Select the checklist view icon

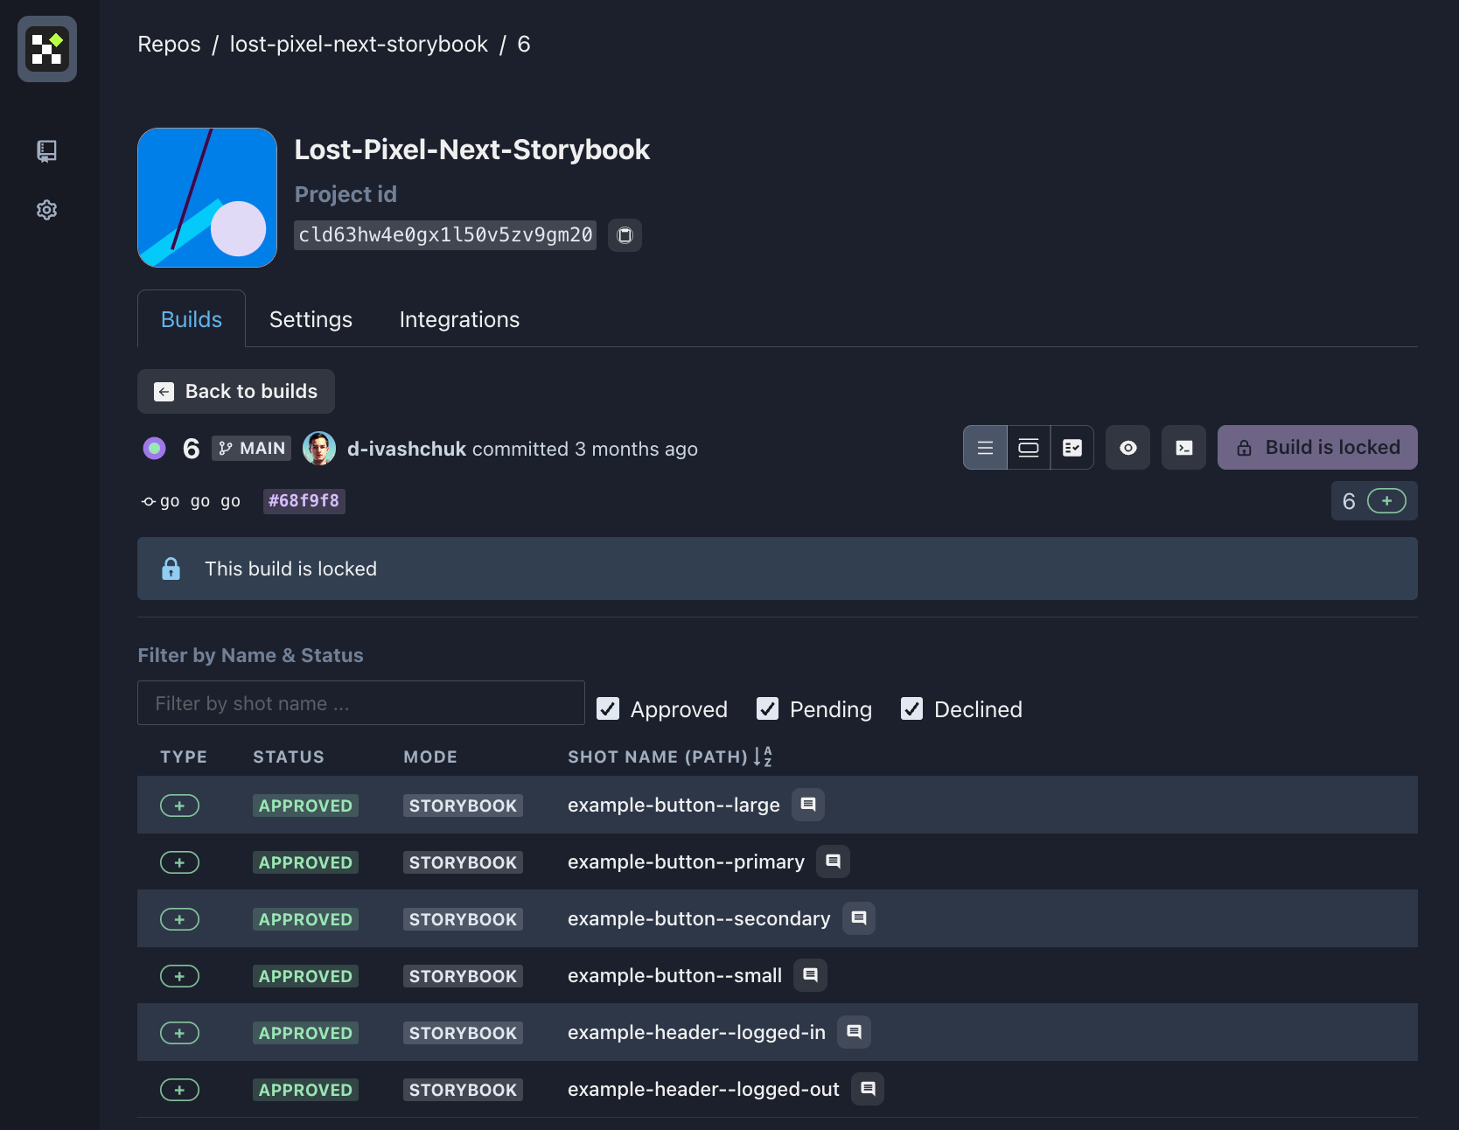[1072, 448]
